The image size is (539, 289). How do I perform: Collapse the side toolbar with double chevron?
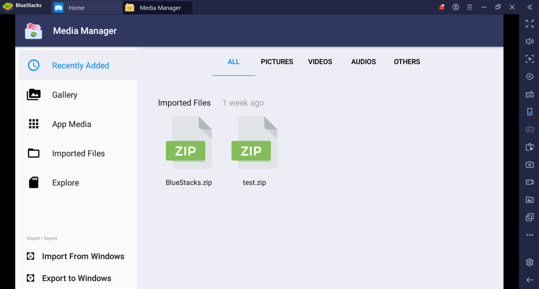tap(530, 7)
